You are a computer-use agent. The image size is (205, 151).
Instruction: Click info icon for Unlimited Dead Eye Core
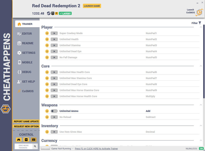coord(47,84)
